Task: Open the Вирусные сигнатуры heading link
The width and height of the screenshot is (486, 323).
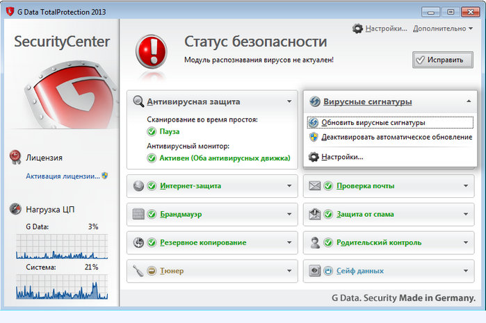Action: click(368, 101)
